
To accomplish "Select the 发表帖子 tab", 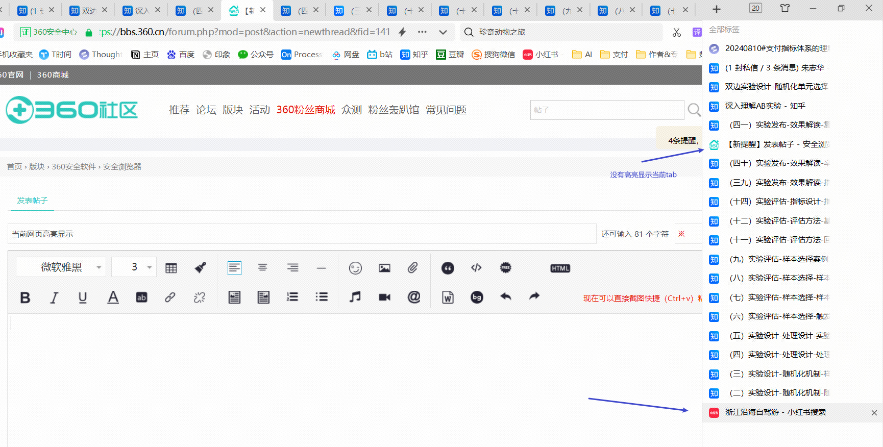I will click(32, 201).
